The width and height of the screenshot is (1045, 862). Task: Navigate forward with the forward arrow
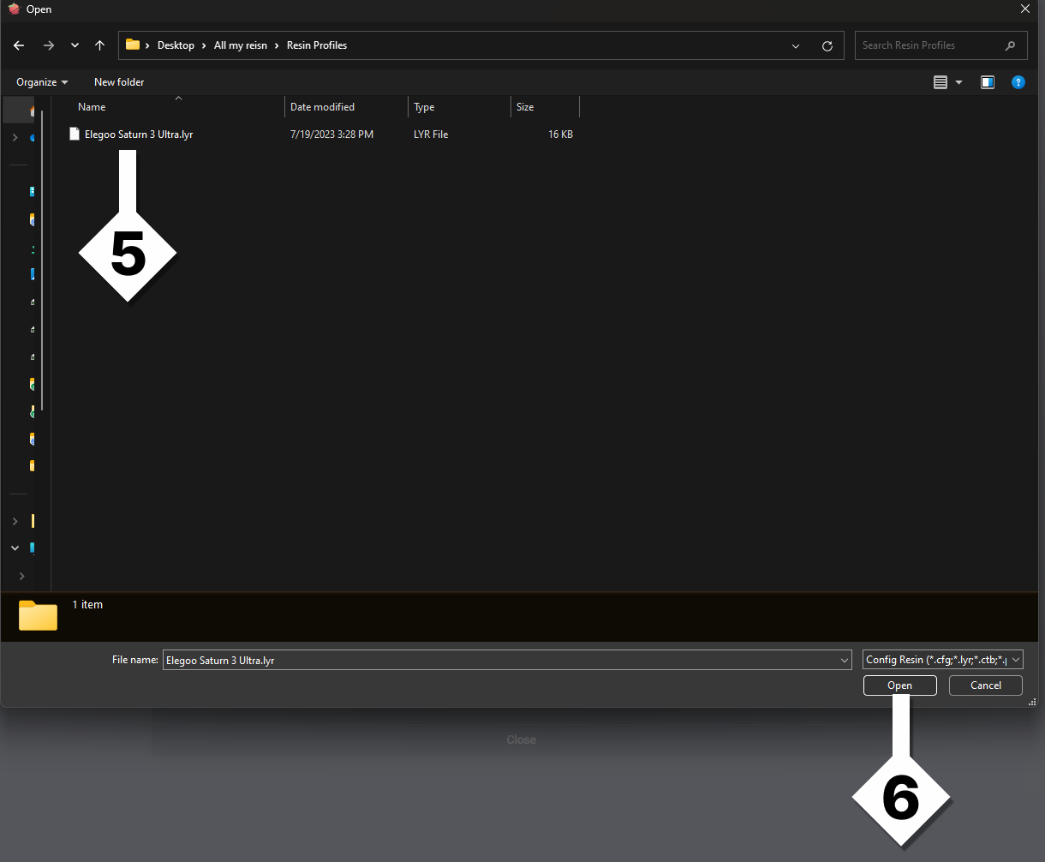click(x=49, y=45)
